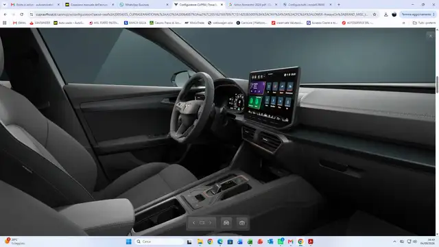Switch to exterior car view icon

click(x=226, y=223)
